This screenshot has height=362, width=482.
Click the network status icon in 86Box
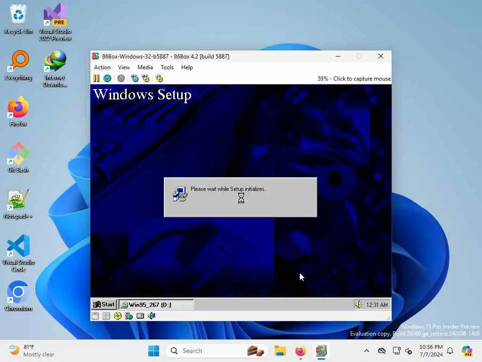click(x=129, y=316)
